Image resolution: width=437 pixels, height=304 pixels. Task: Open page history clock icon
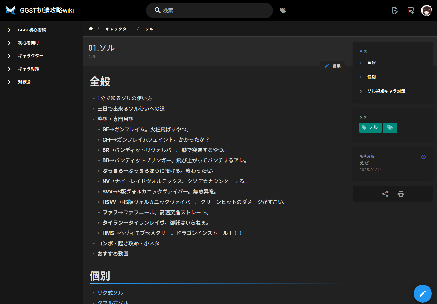click(423, 157)
